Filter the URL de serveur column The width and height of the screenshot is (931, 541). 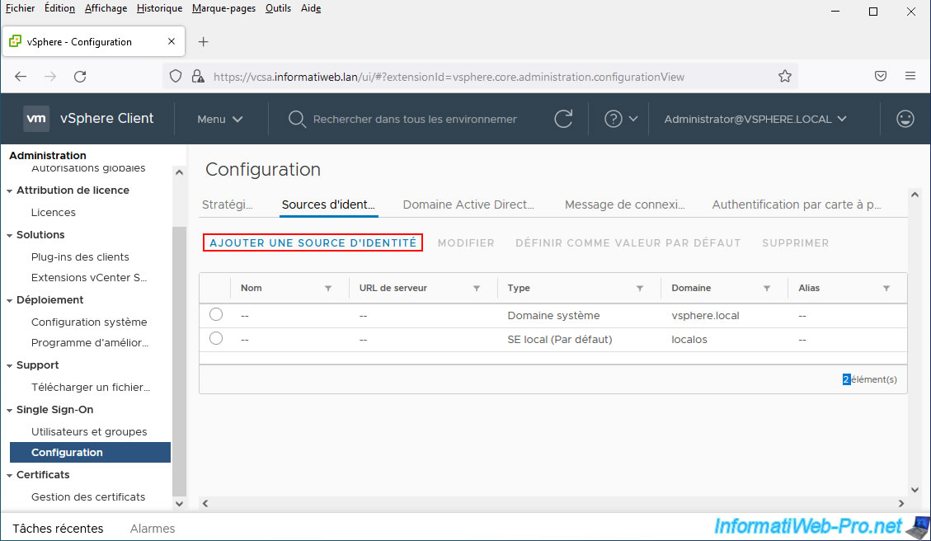pyautogui.click(x=477, y=288)
